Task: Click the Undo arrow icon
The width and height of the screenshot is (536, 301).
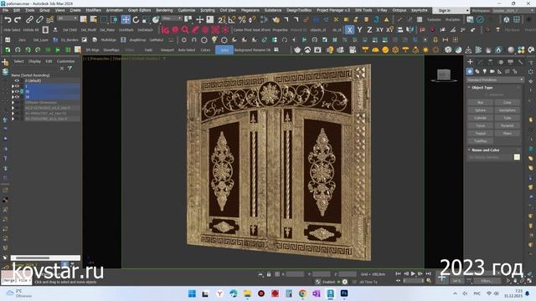Action: pos(8,20)
